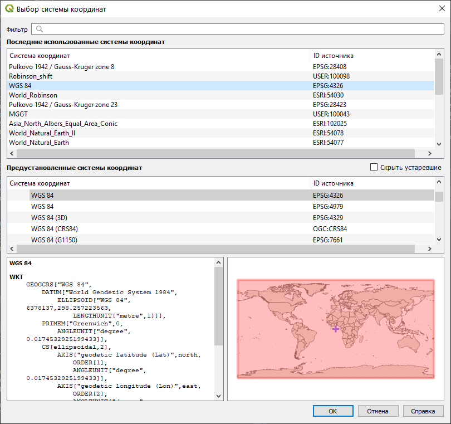Click the QGIS logo icon in title bar
451x424 pixels.
(9, 9)
